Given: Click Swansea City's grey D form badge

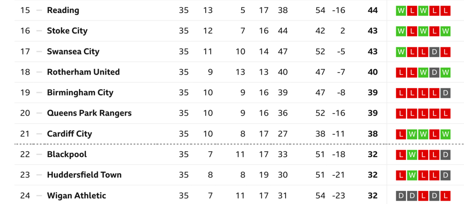Looking at the screenshot, I should (x=435, y=52).
